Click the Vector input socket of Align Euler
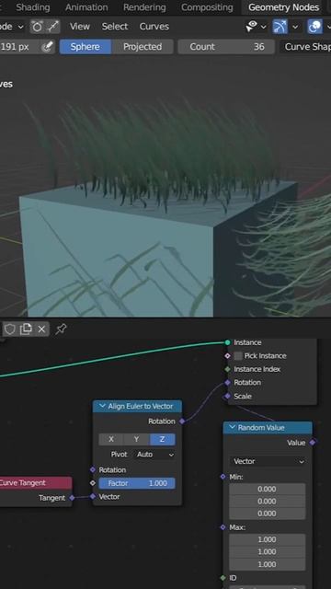Screen dimensions: 331x589 click(93, 497)
